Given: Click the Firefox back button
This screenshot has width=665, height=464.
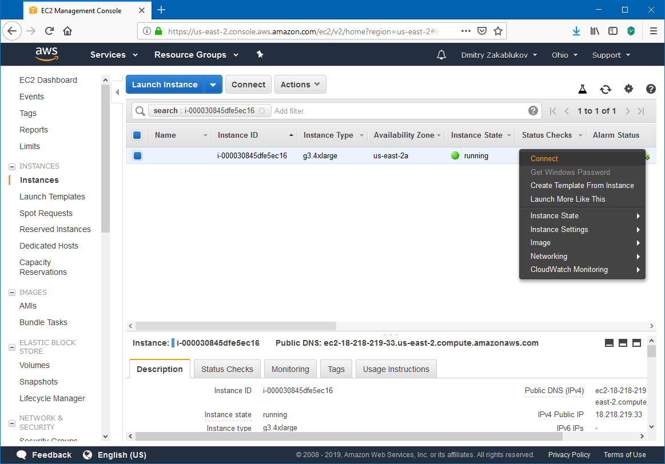Looking at the screenshot, I should coord(12,31).
